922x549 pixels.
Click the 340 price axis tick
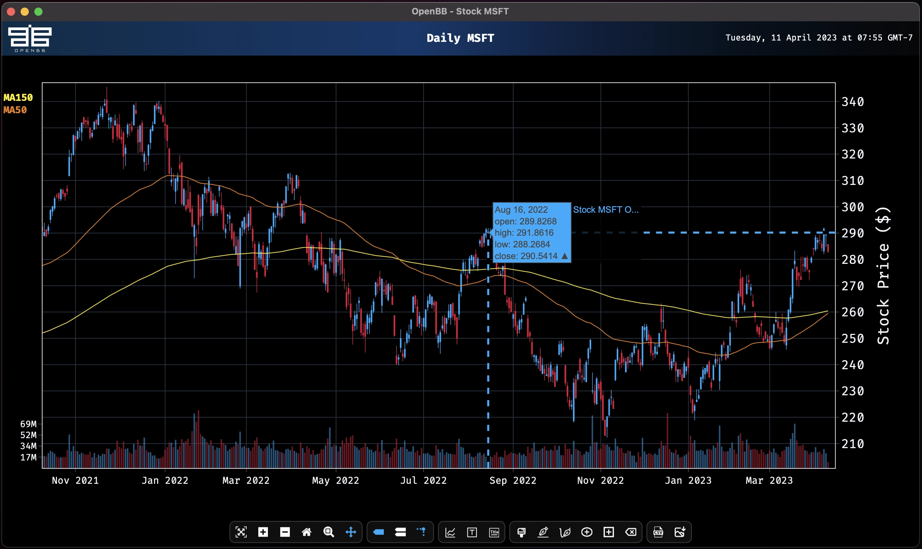[x=853, y=102]
